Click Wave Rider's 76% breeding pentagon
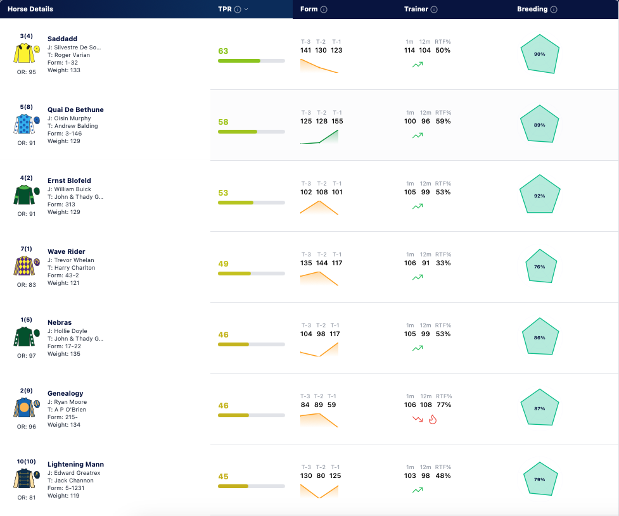The image size is (619, 516). pyautogui.click(x=541, y=267)
